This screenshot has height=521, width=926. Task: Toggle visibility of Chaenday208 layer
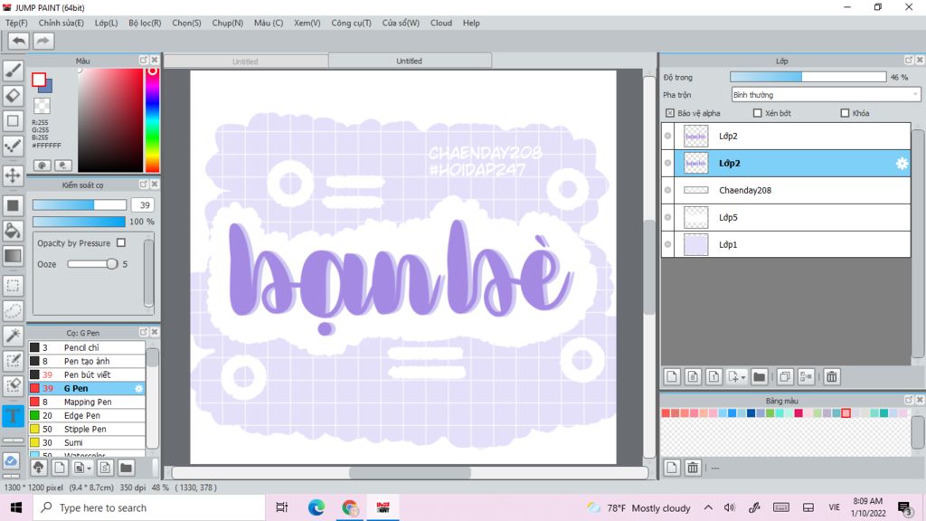click(x=668, y=190)
